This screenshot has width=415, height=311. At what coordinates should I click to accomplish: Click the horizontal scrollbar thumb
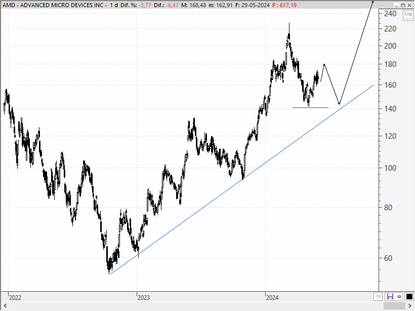[x=395, y=306]
